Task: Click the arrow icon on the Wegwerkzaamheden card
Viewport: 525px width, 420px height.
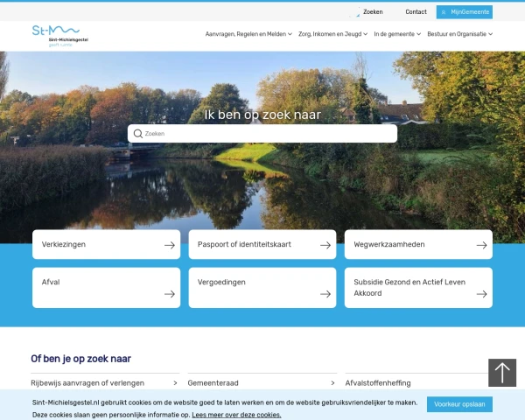Action: tap(481, 245)
